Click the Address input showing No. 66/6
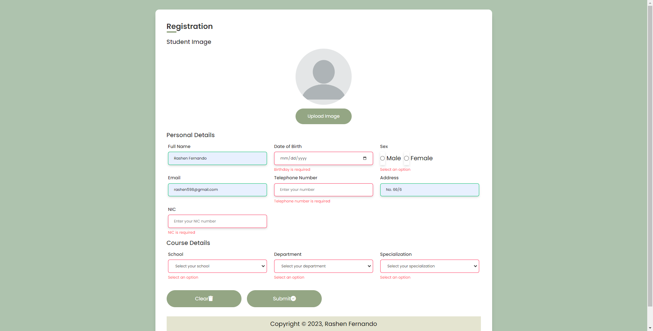This screenshot has width=653, height=331. [430, 189]
